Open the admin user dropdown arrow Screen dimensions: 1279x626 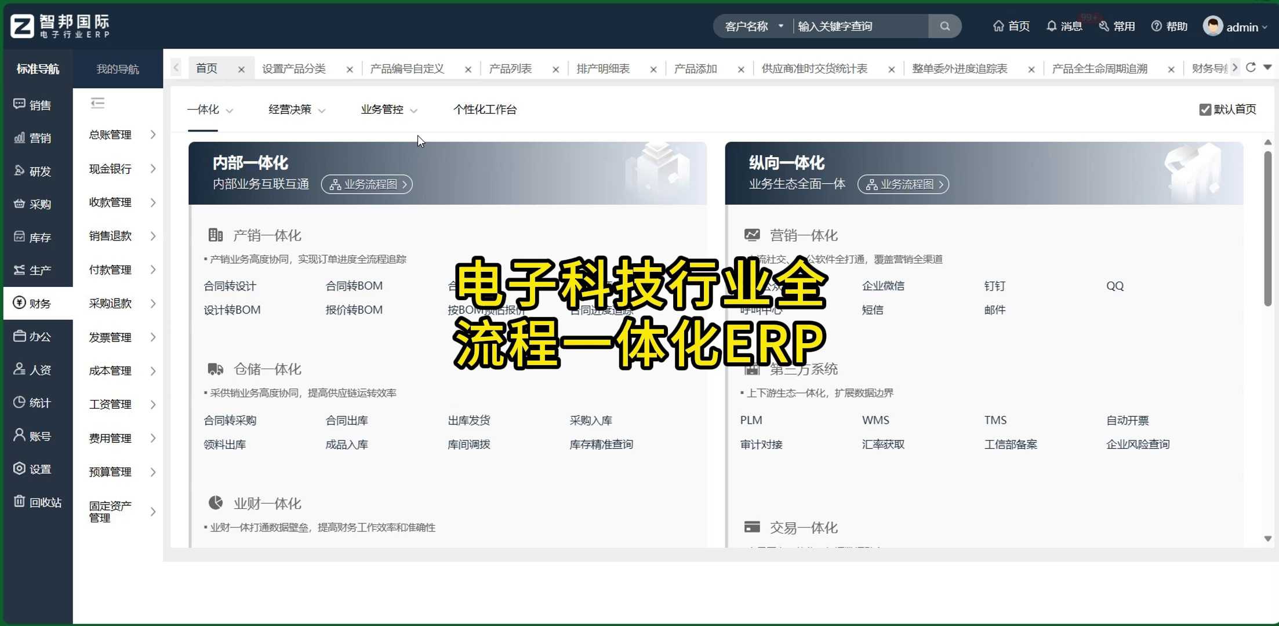1265,27
